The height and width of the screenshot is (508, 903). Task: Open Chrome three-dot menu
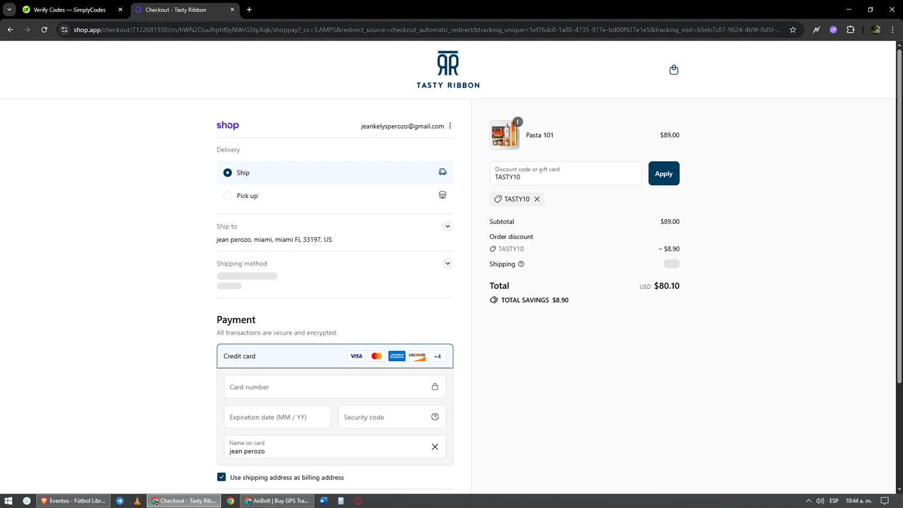click(893, 29)
